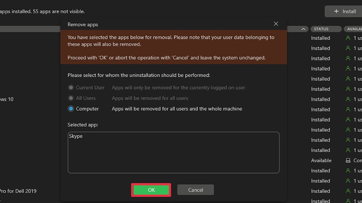Screen dimensions: 362x203
Task: Click the user icon in the third row
Action: pos(348,59)
